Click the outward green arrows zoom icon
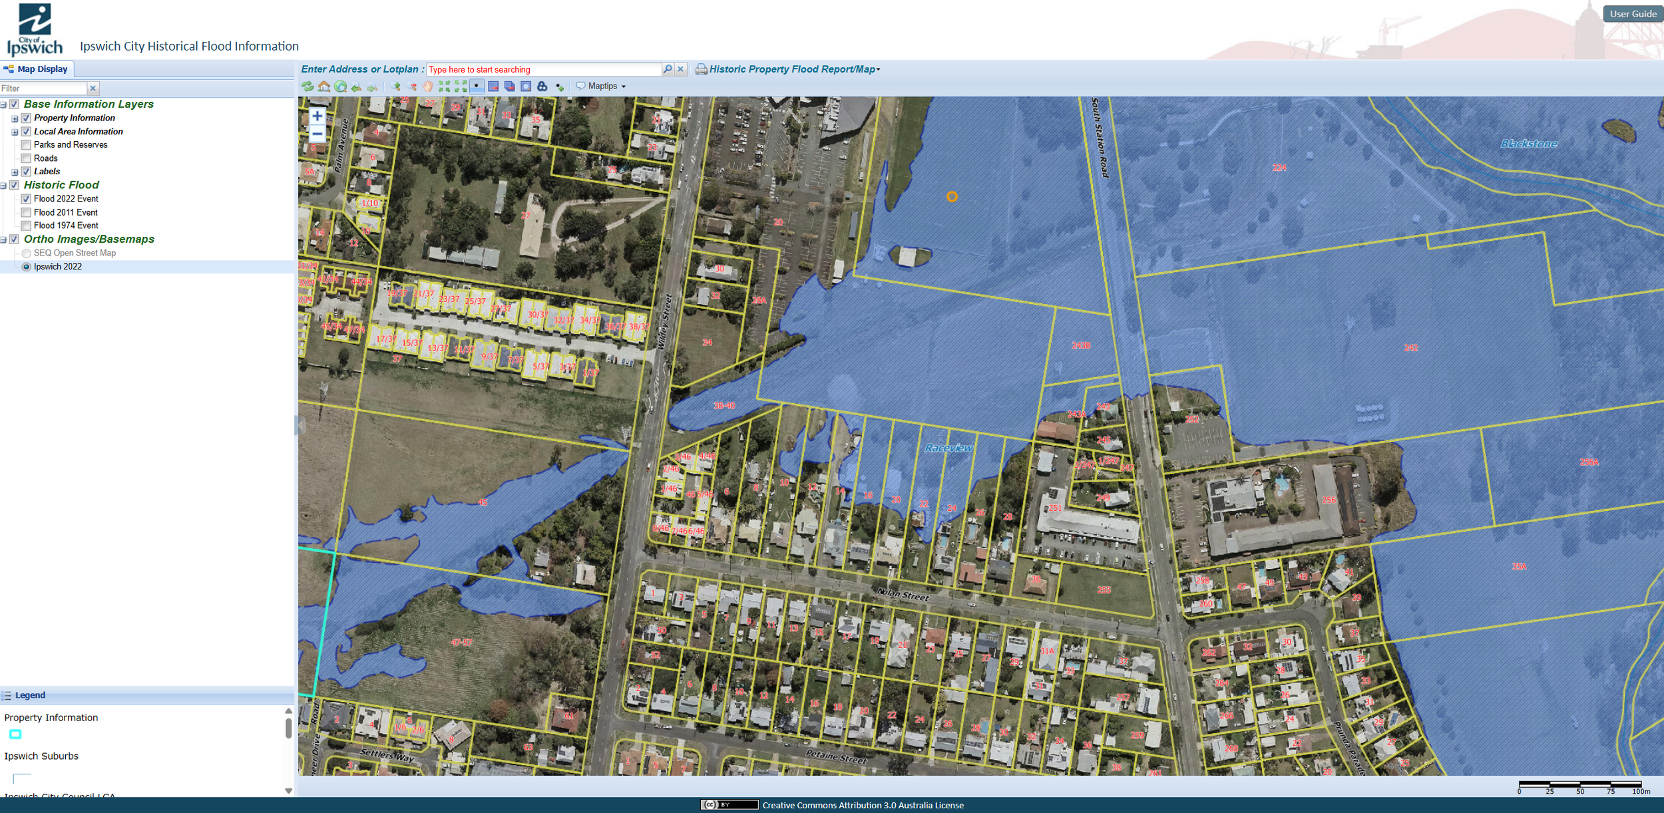This screenshot has height=813, width=1664. pos(461,86)
